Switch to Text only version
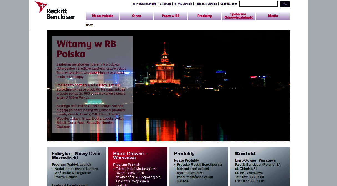Screen dimensions: 337x186 206,4
